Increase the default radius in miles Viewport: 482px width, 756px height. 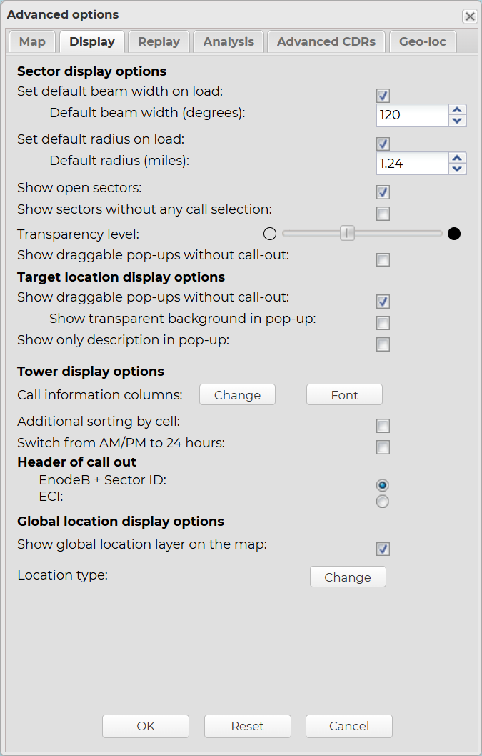[x=458, y=158]
